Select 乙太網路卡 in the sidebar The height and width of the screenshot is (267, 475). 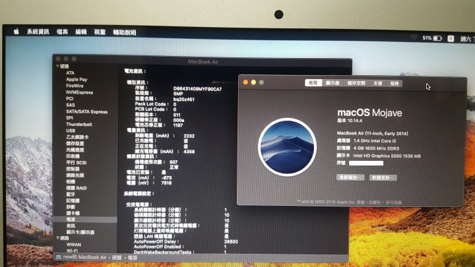77,137
